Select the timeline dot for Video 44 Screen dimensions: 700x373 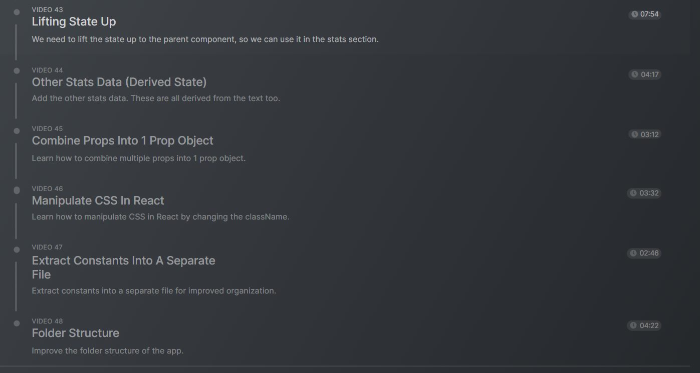(17, 71)
